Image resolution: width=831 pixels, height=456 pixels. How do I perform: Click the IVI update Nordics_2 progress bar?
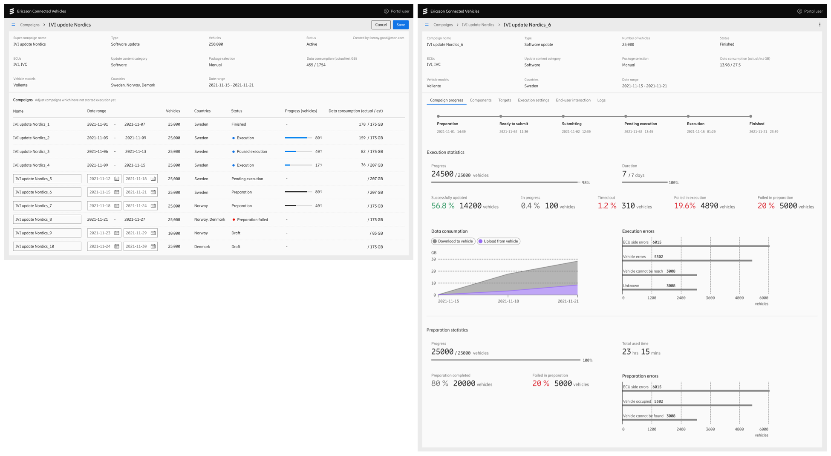coord(298,138)
